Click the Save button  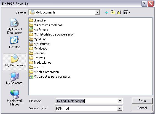[x=142, y=101]
